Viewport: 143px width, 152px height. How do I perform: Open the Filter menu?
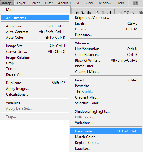click(x=49, y=3)
